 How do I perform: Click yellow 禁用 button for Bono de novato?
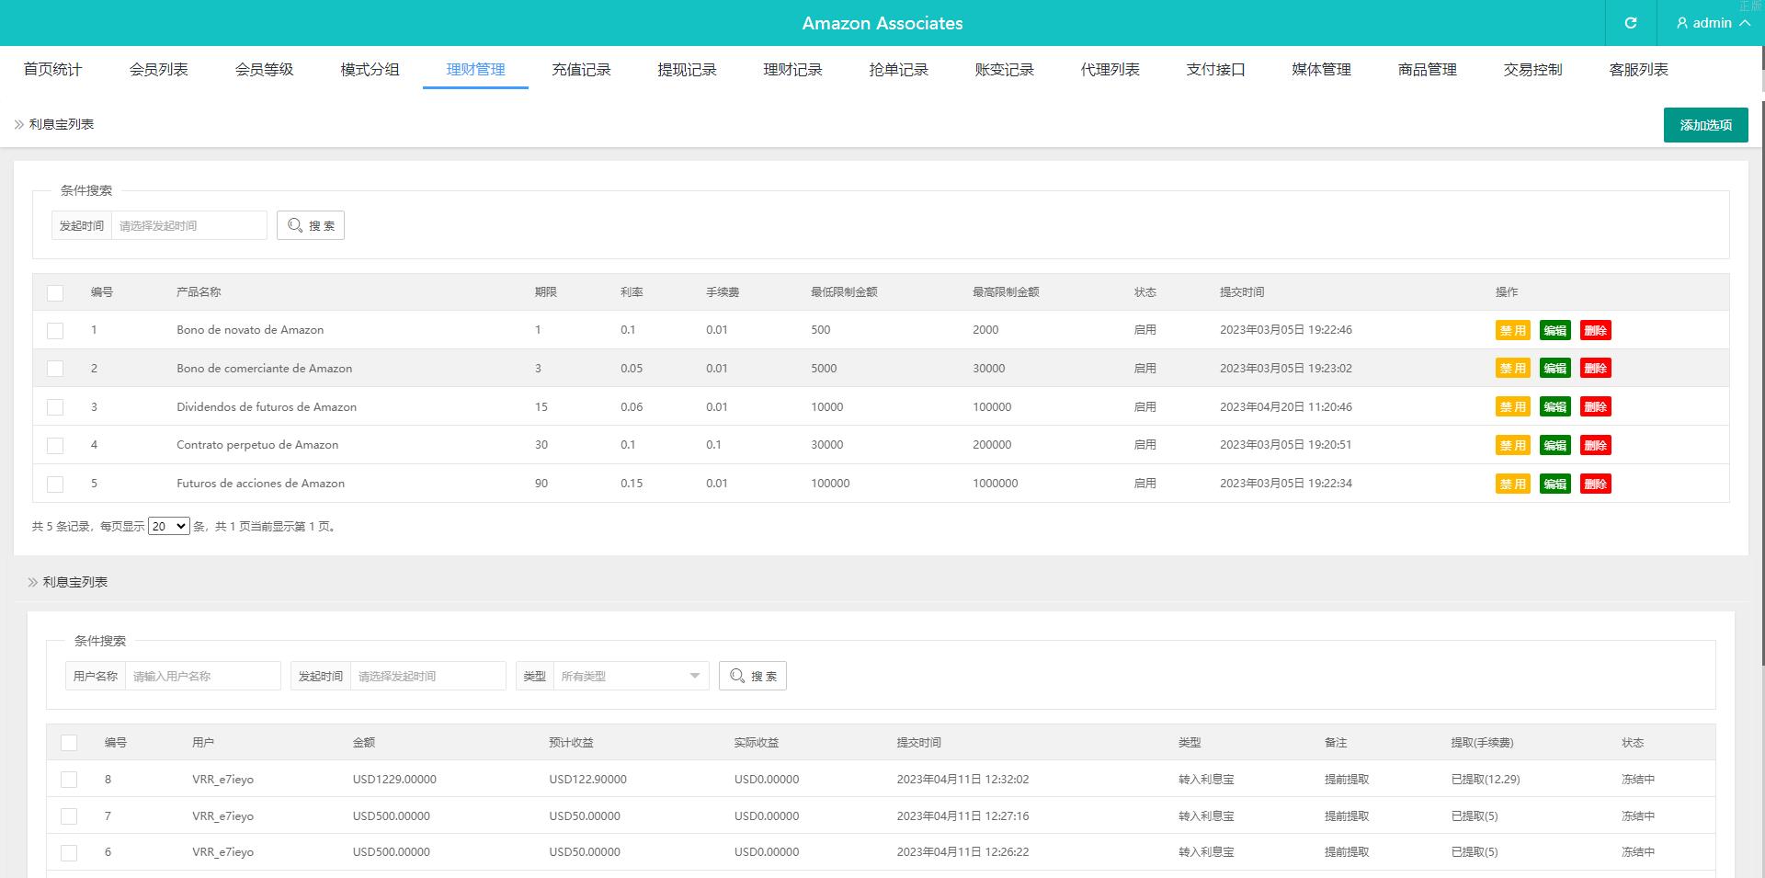(1512, 330)
